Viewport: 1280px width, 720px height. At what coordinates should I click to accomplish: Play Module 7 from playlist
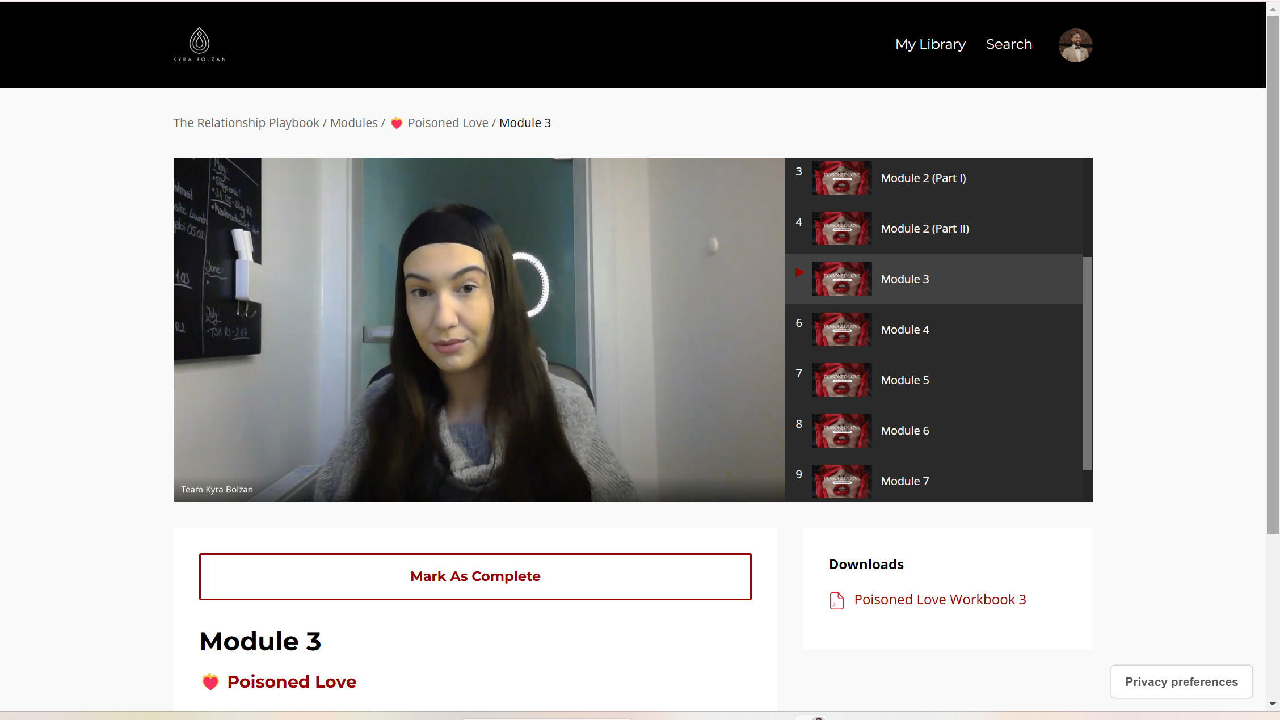[904, 481]
